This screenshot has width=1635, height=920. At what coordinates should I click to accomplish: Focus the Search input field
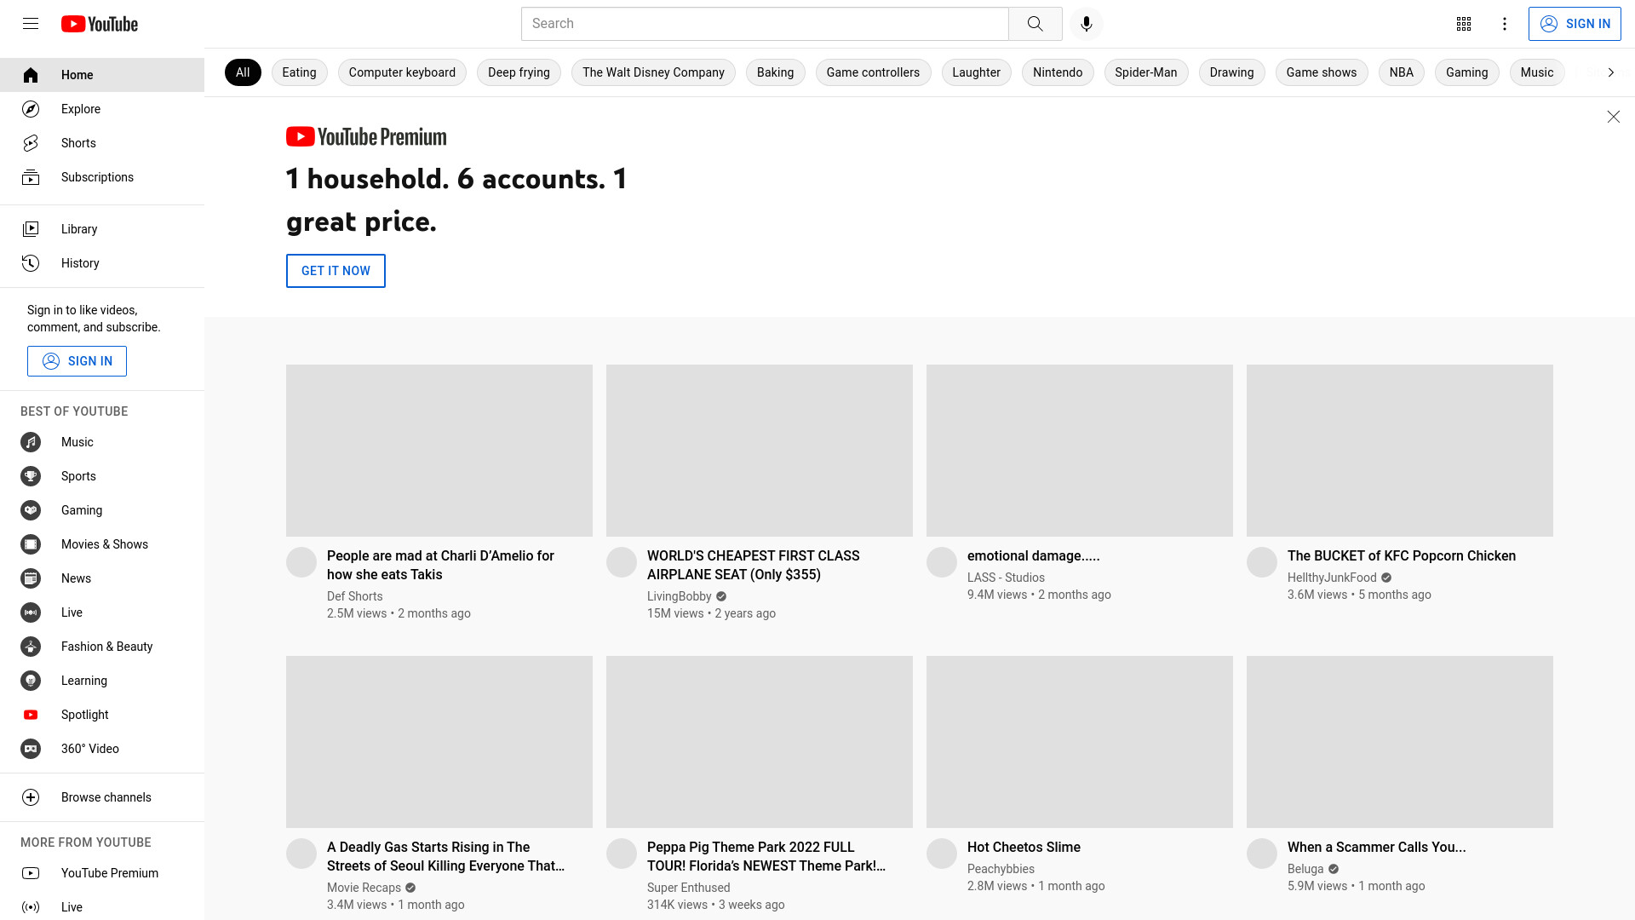click(765, 24)
